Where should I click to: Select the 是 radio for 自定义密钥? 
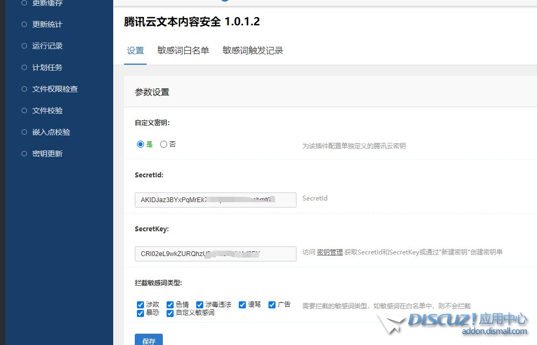click(x=140, y=144)
